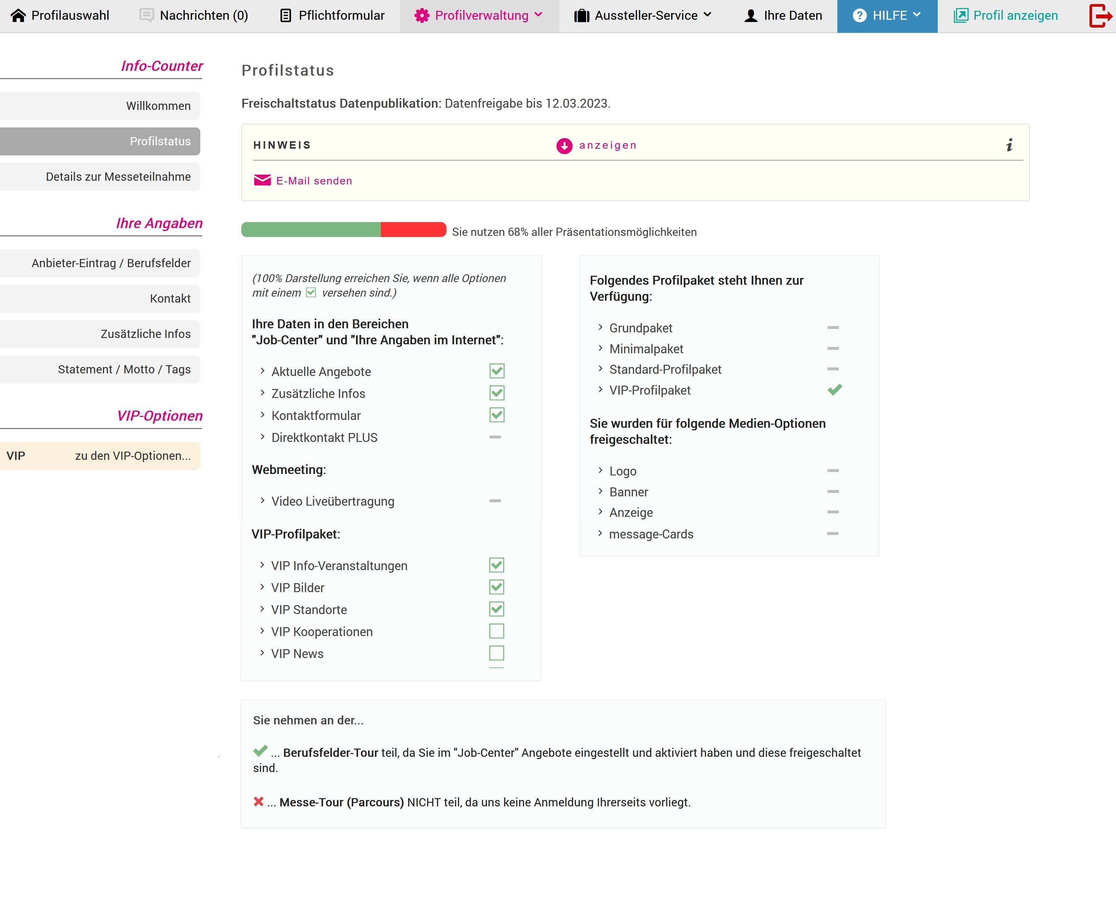Select Statement / Motto / Tags in sidebar

point(123,369)
